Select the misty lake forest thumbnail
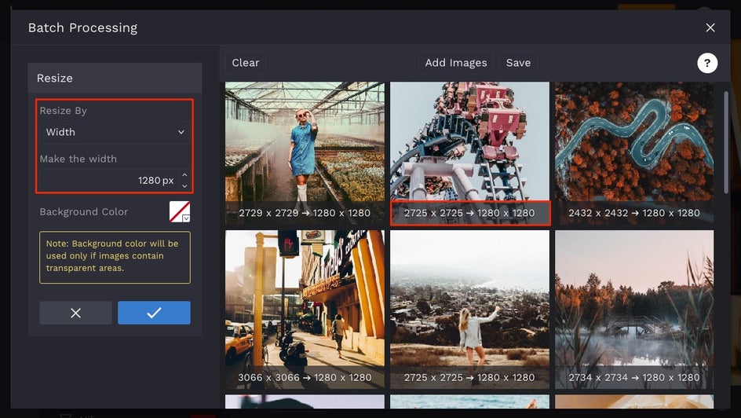Screen dimensions: 741x418 pyautogui.click(x=634, y=310)
